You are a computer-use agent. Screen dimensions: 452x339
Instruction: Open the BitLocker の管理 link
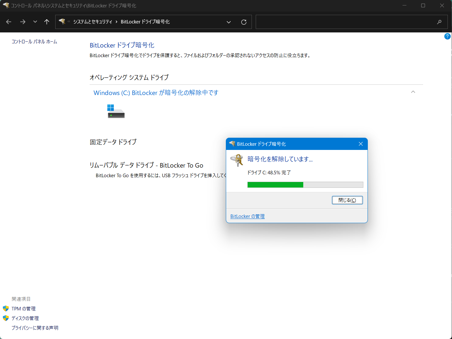click(247, 216)
